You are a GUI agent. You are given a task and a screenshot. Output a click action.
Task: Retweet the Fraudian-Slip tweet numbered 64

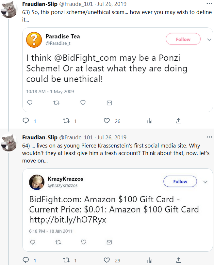pyautogui.click(x=66, y=260)
